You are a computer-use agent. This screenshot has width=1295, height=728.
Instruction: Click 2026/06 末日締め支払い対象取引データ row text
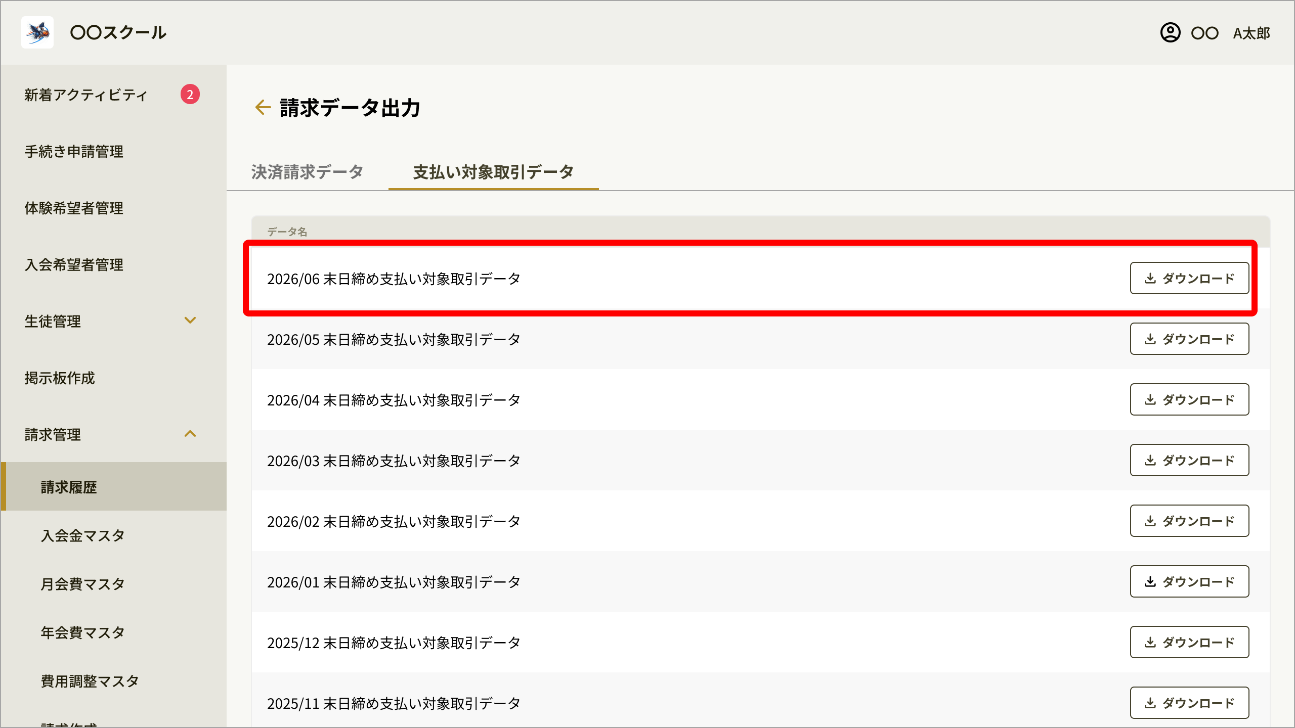coord(394,279)
